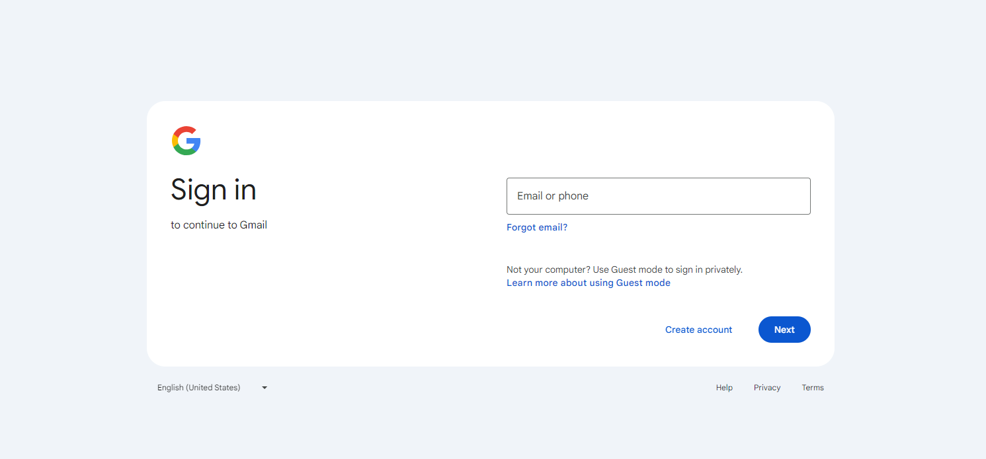The width and height of the screenshot is (986, 459).
Task: Open the Help link in footer
Action: pos(724,388)
